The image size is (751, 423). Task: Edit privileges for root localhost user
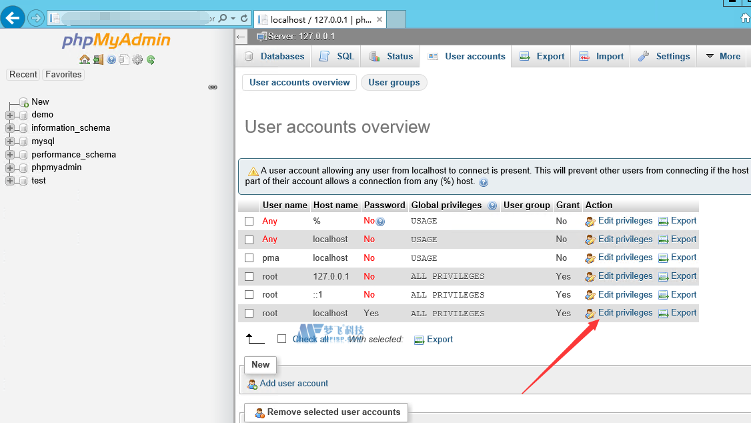tap(625, 313)
